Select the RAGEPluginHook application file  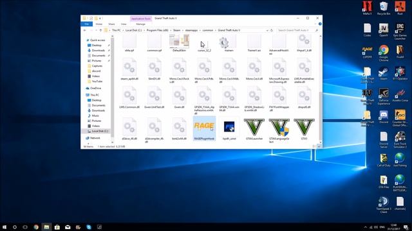(204, 128)
